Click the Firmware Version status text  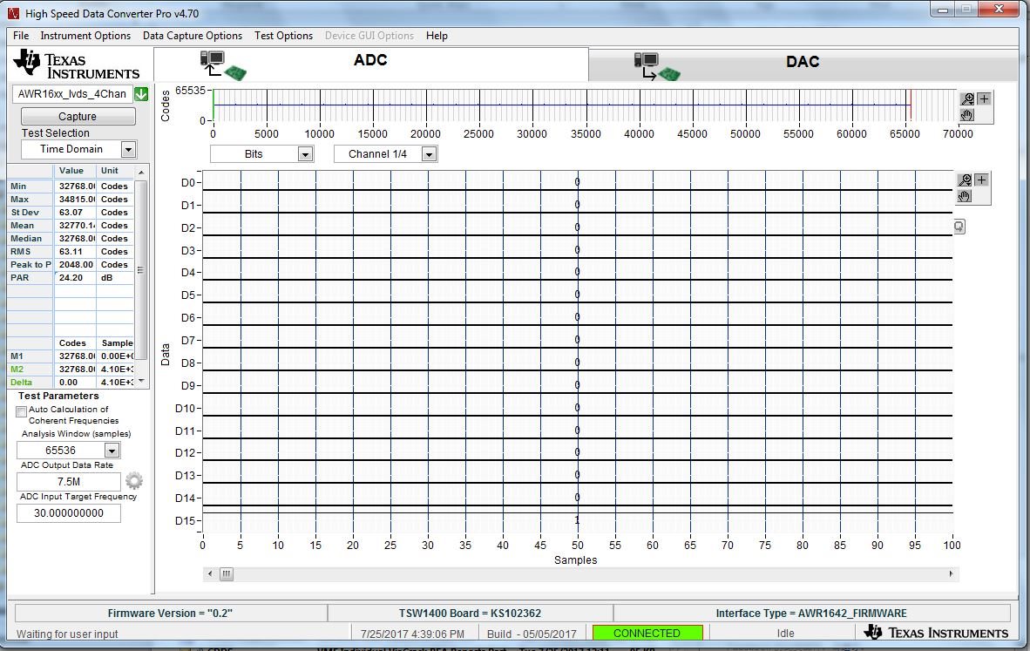[x=170, y=614]
